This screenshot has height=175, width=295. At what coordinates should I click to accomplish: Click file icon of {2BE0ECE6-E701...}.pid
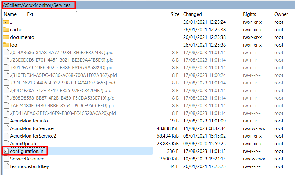(6, 60)
